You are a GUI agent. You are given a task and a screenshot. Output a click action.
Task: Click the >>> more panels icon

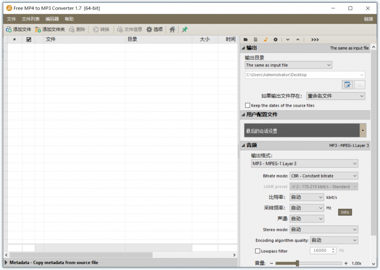315,40
